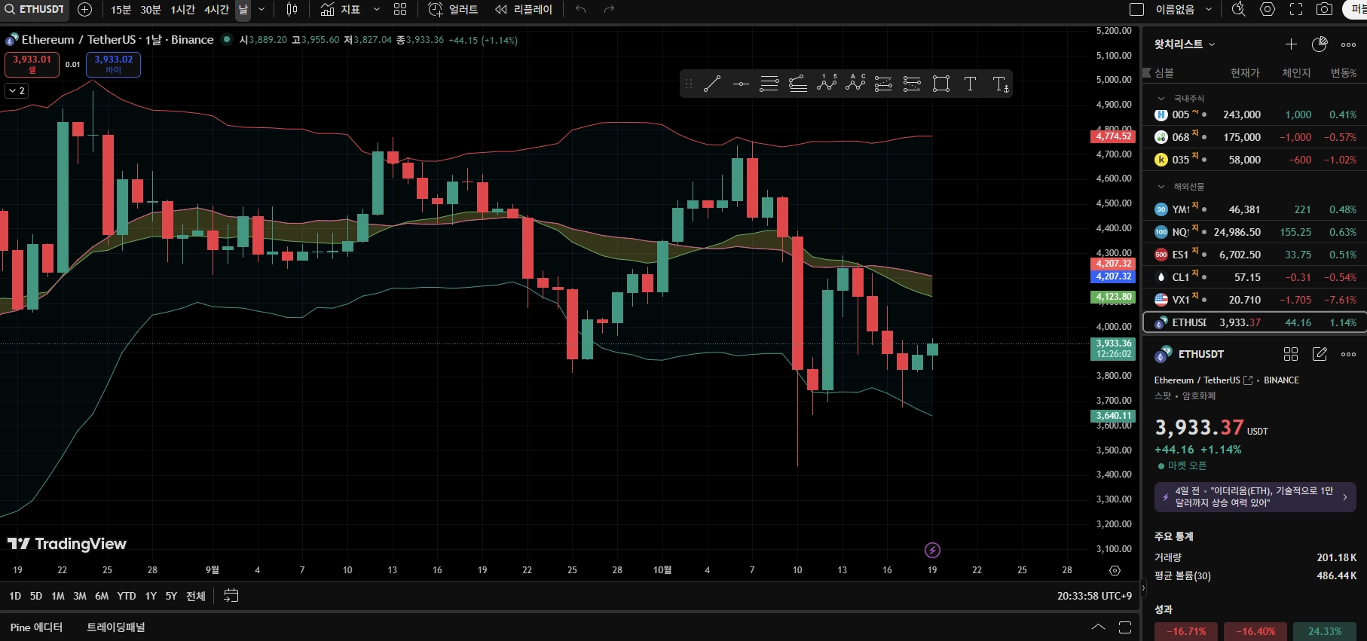Open the 20:33:58 UTC+9 timezone menu
Viewport: 1367px width, 641px height.
1094,596
